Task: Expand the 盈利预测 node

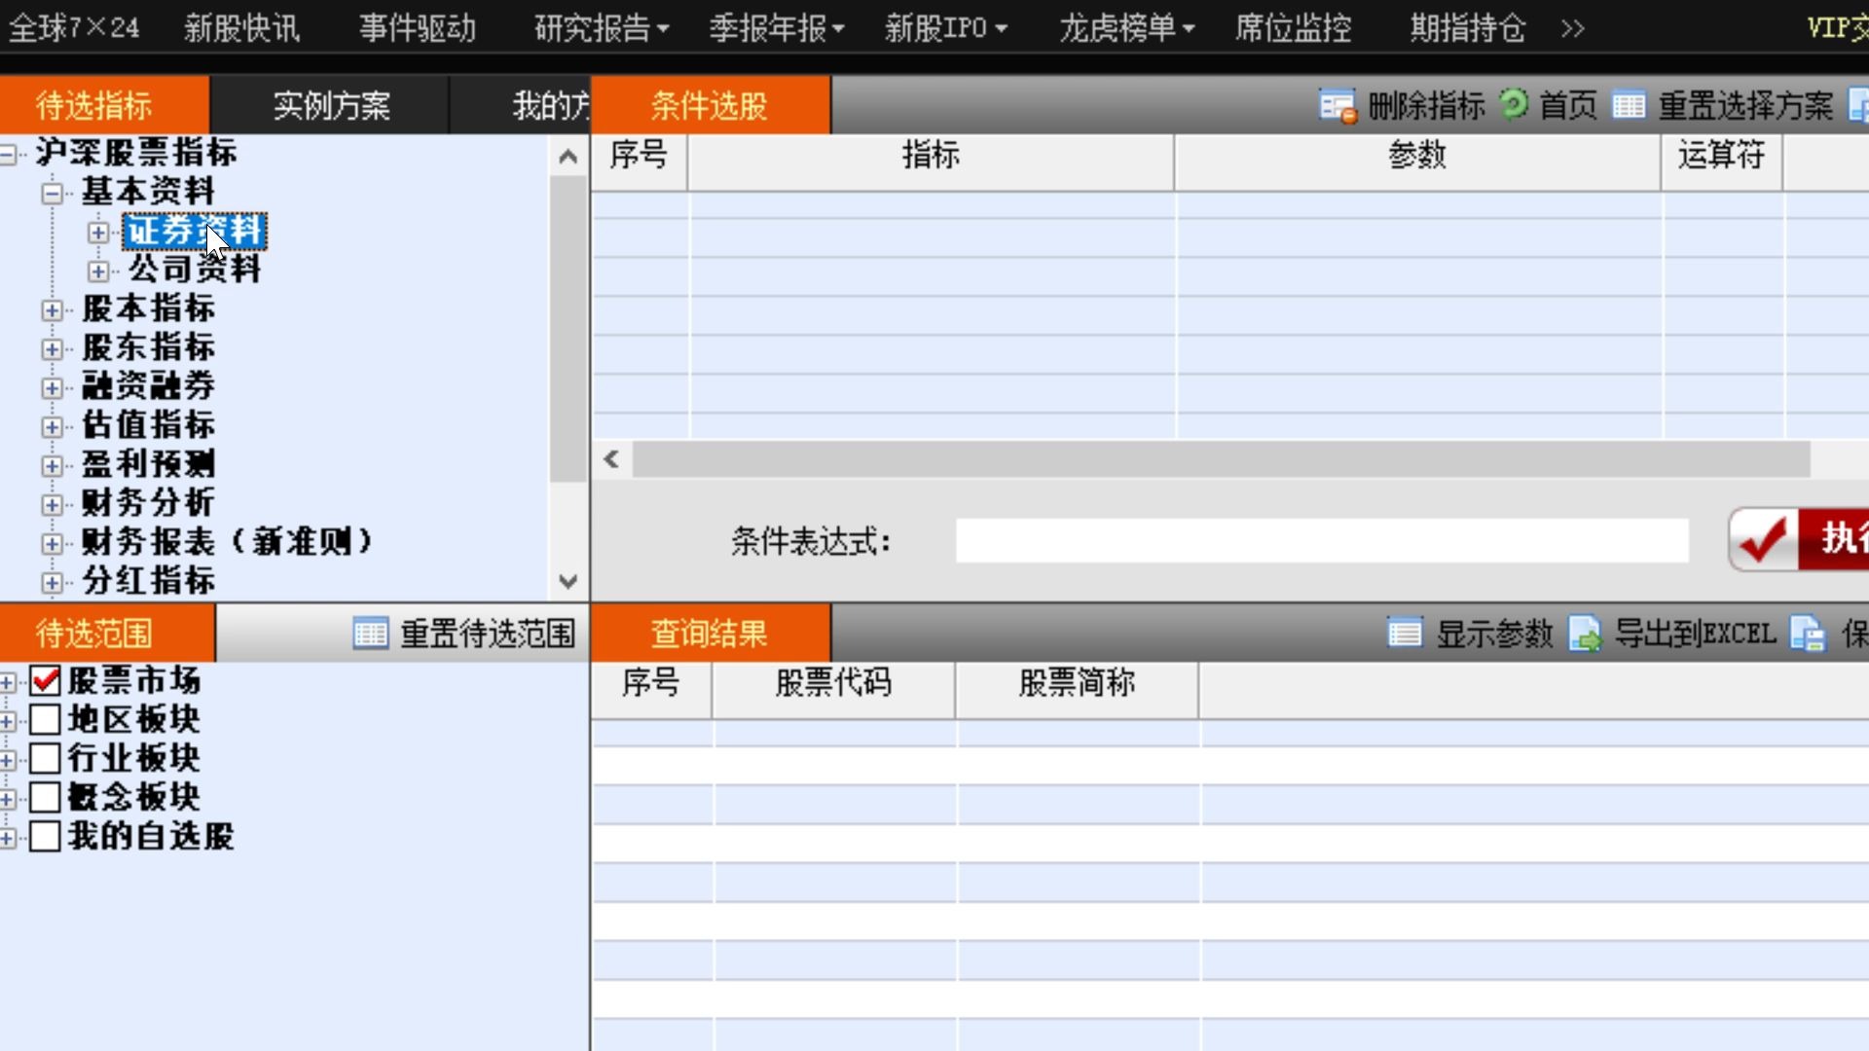Action: 52,465
